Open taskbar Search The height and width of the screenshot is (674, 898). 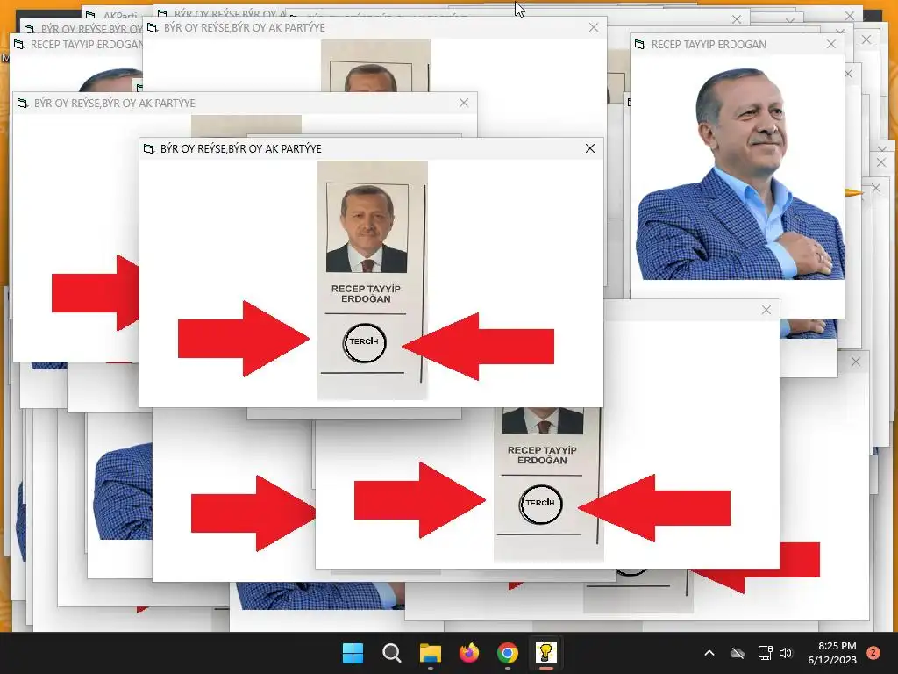[x=392, y=653]
